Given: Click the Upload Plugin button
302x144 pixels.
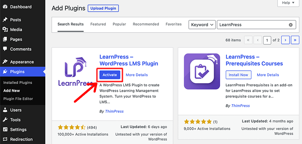Looking at the screenshot, I should 103,8.
